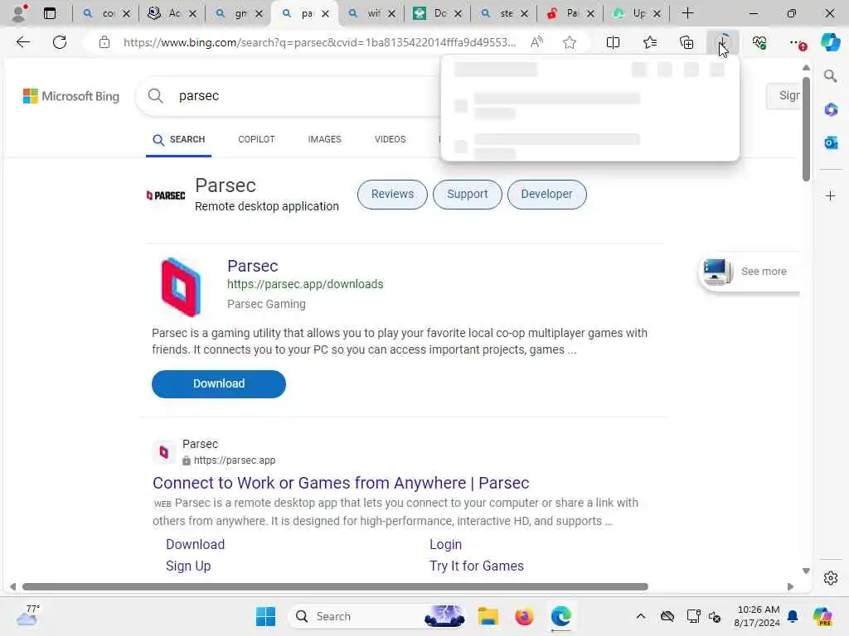Show hidden system tray icons chevron
This screenshot has width=849, height=636.
point(641,616)
